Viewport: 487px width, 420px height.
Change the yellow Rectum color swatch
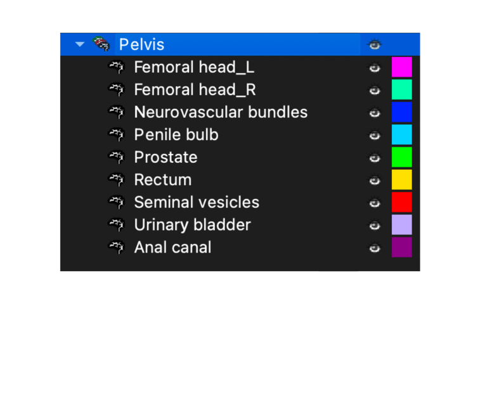click(401, 179)
